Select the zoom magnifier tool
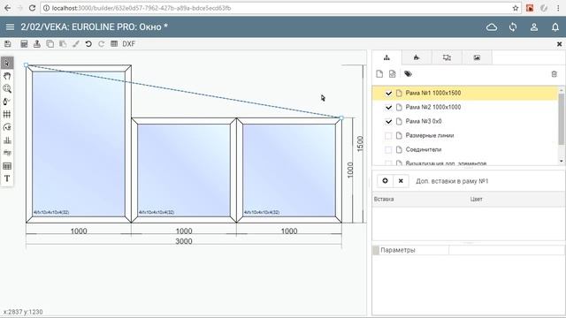The width and height of the screenshot is (566, 318). (7, 88)
